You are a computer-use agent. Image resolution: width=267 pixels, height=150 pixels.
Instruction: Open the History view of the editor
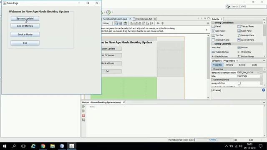[106, 23]
